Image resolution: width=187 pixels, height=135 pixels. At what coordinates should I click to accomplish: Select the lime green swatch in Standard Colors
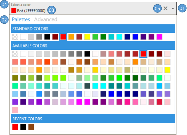click(95, 37)
